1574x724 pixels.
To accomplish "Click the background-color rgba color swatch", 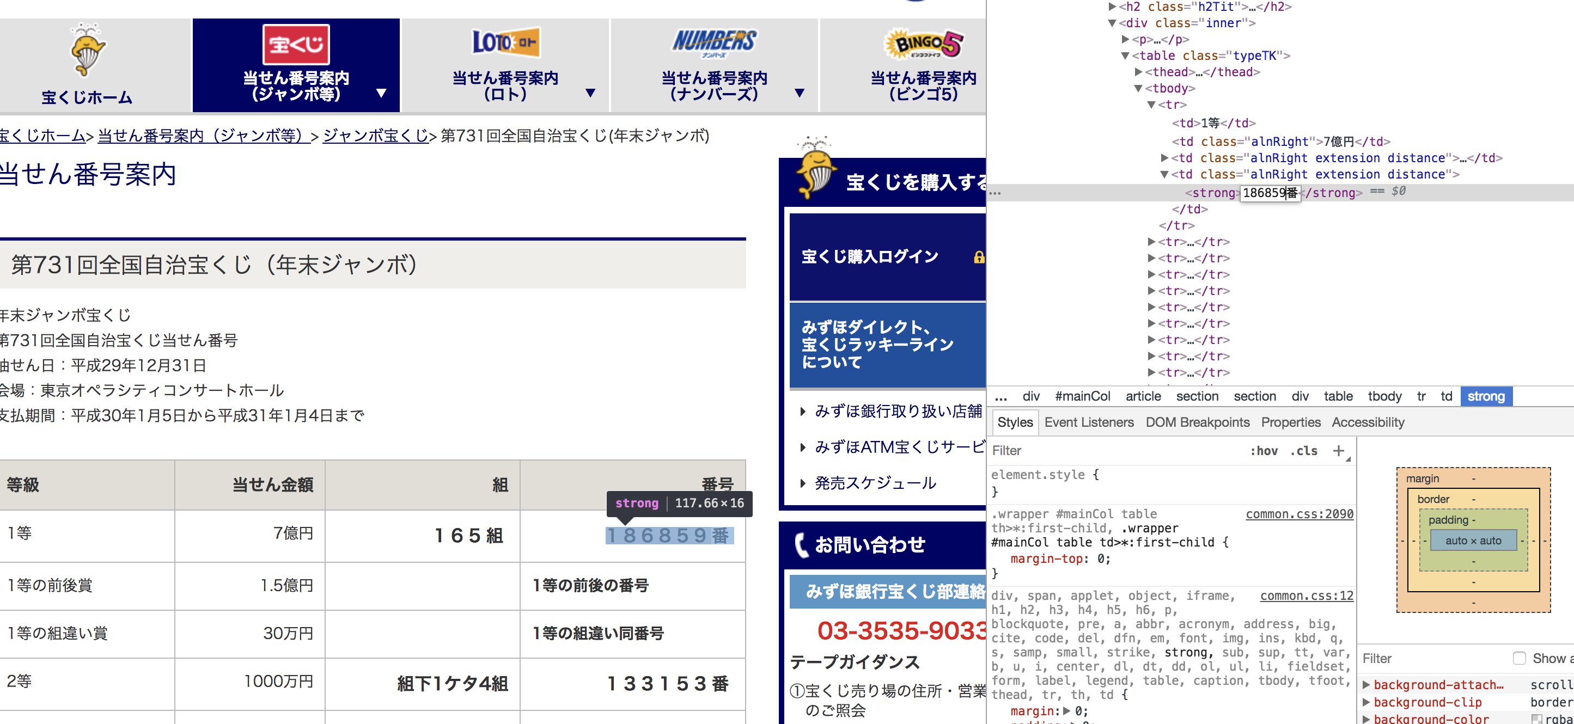I will 1537,719.
